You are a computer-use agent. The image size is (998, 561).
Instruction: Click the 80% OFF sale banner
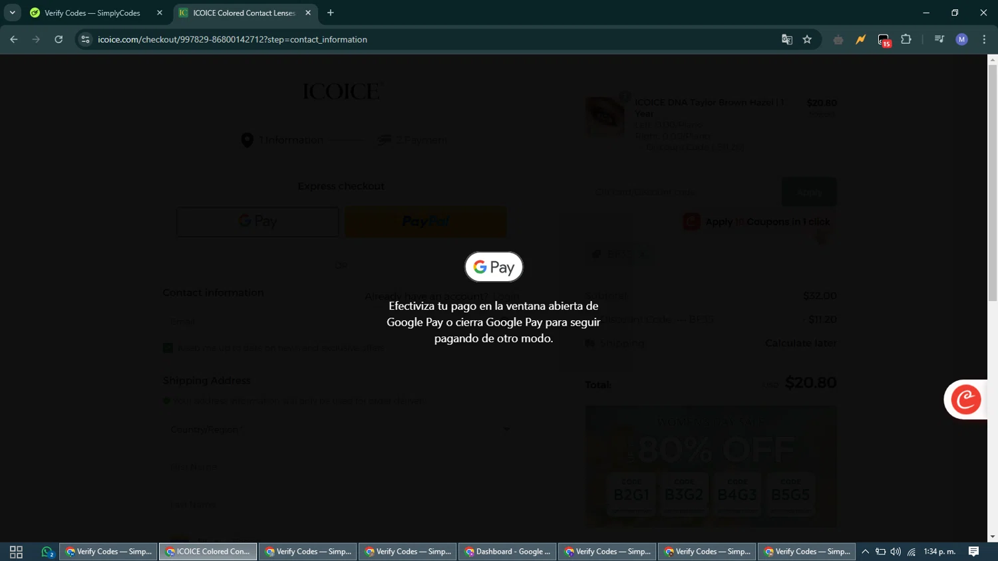coord(711,467)
